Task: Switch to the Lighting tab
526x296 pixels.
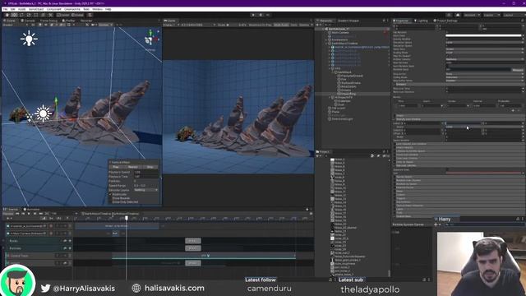Action: click(x=421, y=21)
